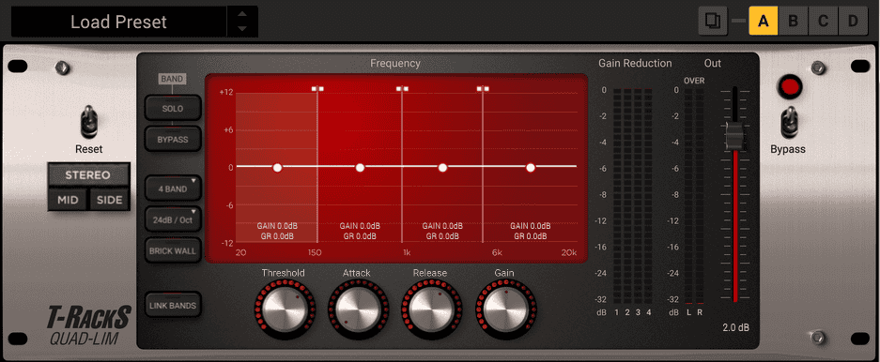Select MID processing mode

[x=68, y=200]
